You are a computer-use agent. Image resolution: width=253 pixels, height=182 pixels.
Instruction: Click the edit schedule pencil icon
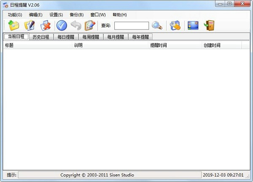(x=29, y=25)
